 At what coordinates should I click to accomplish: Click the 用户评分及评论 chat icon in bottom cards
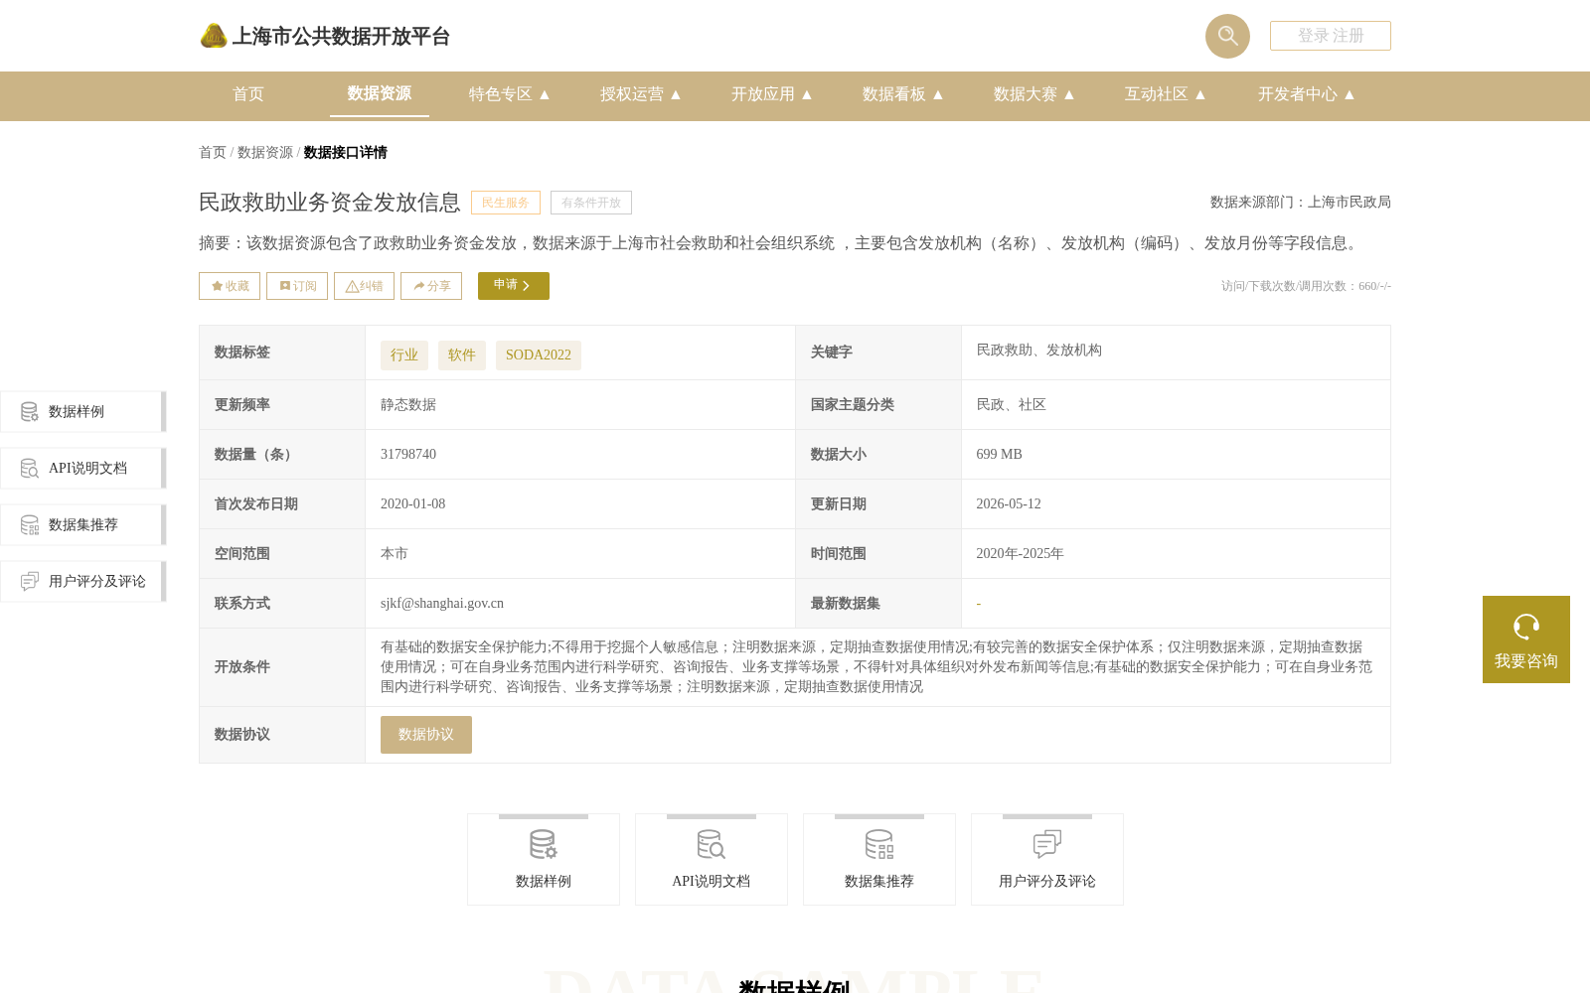1047,844
